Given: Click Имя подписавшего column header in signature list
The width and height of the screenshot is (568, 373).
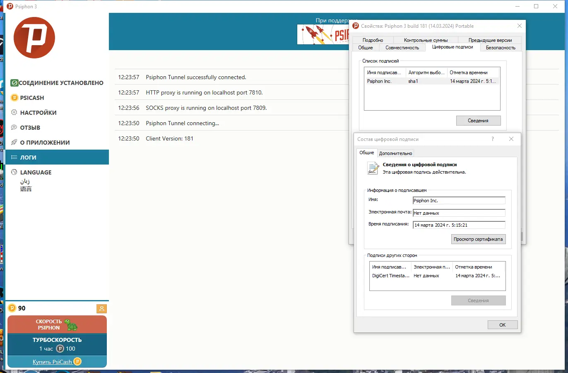Looking at the screenshot, I should click(385, 73).
